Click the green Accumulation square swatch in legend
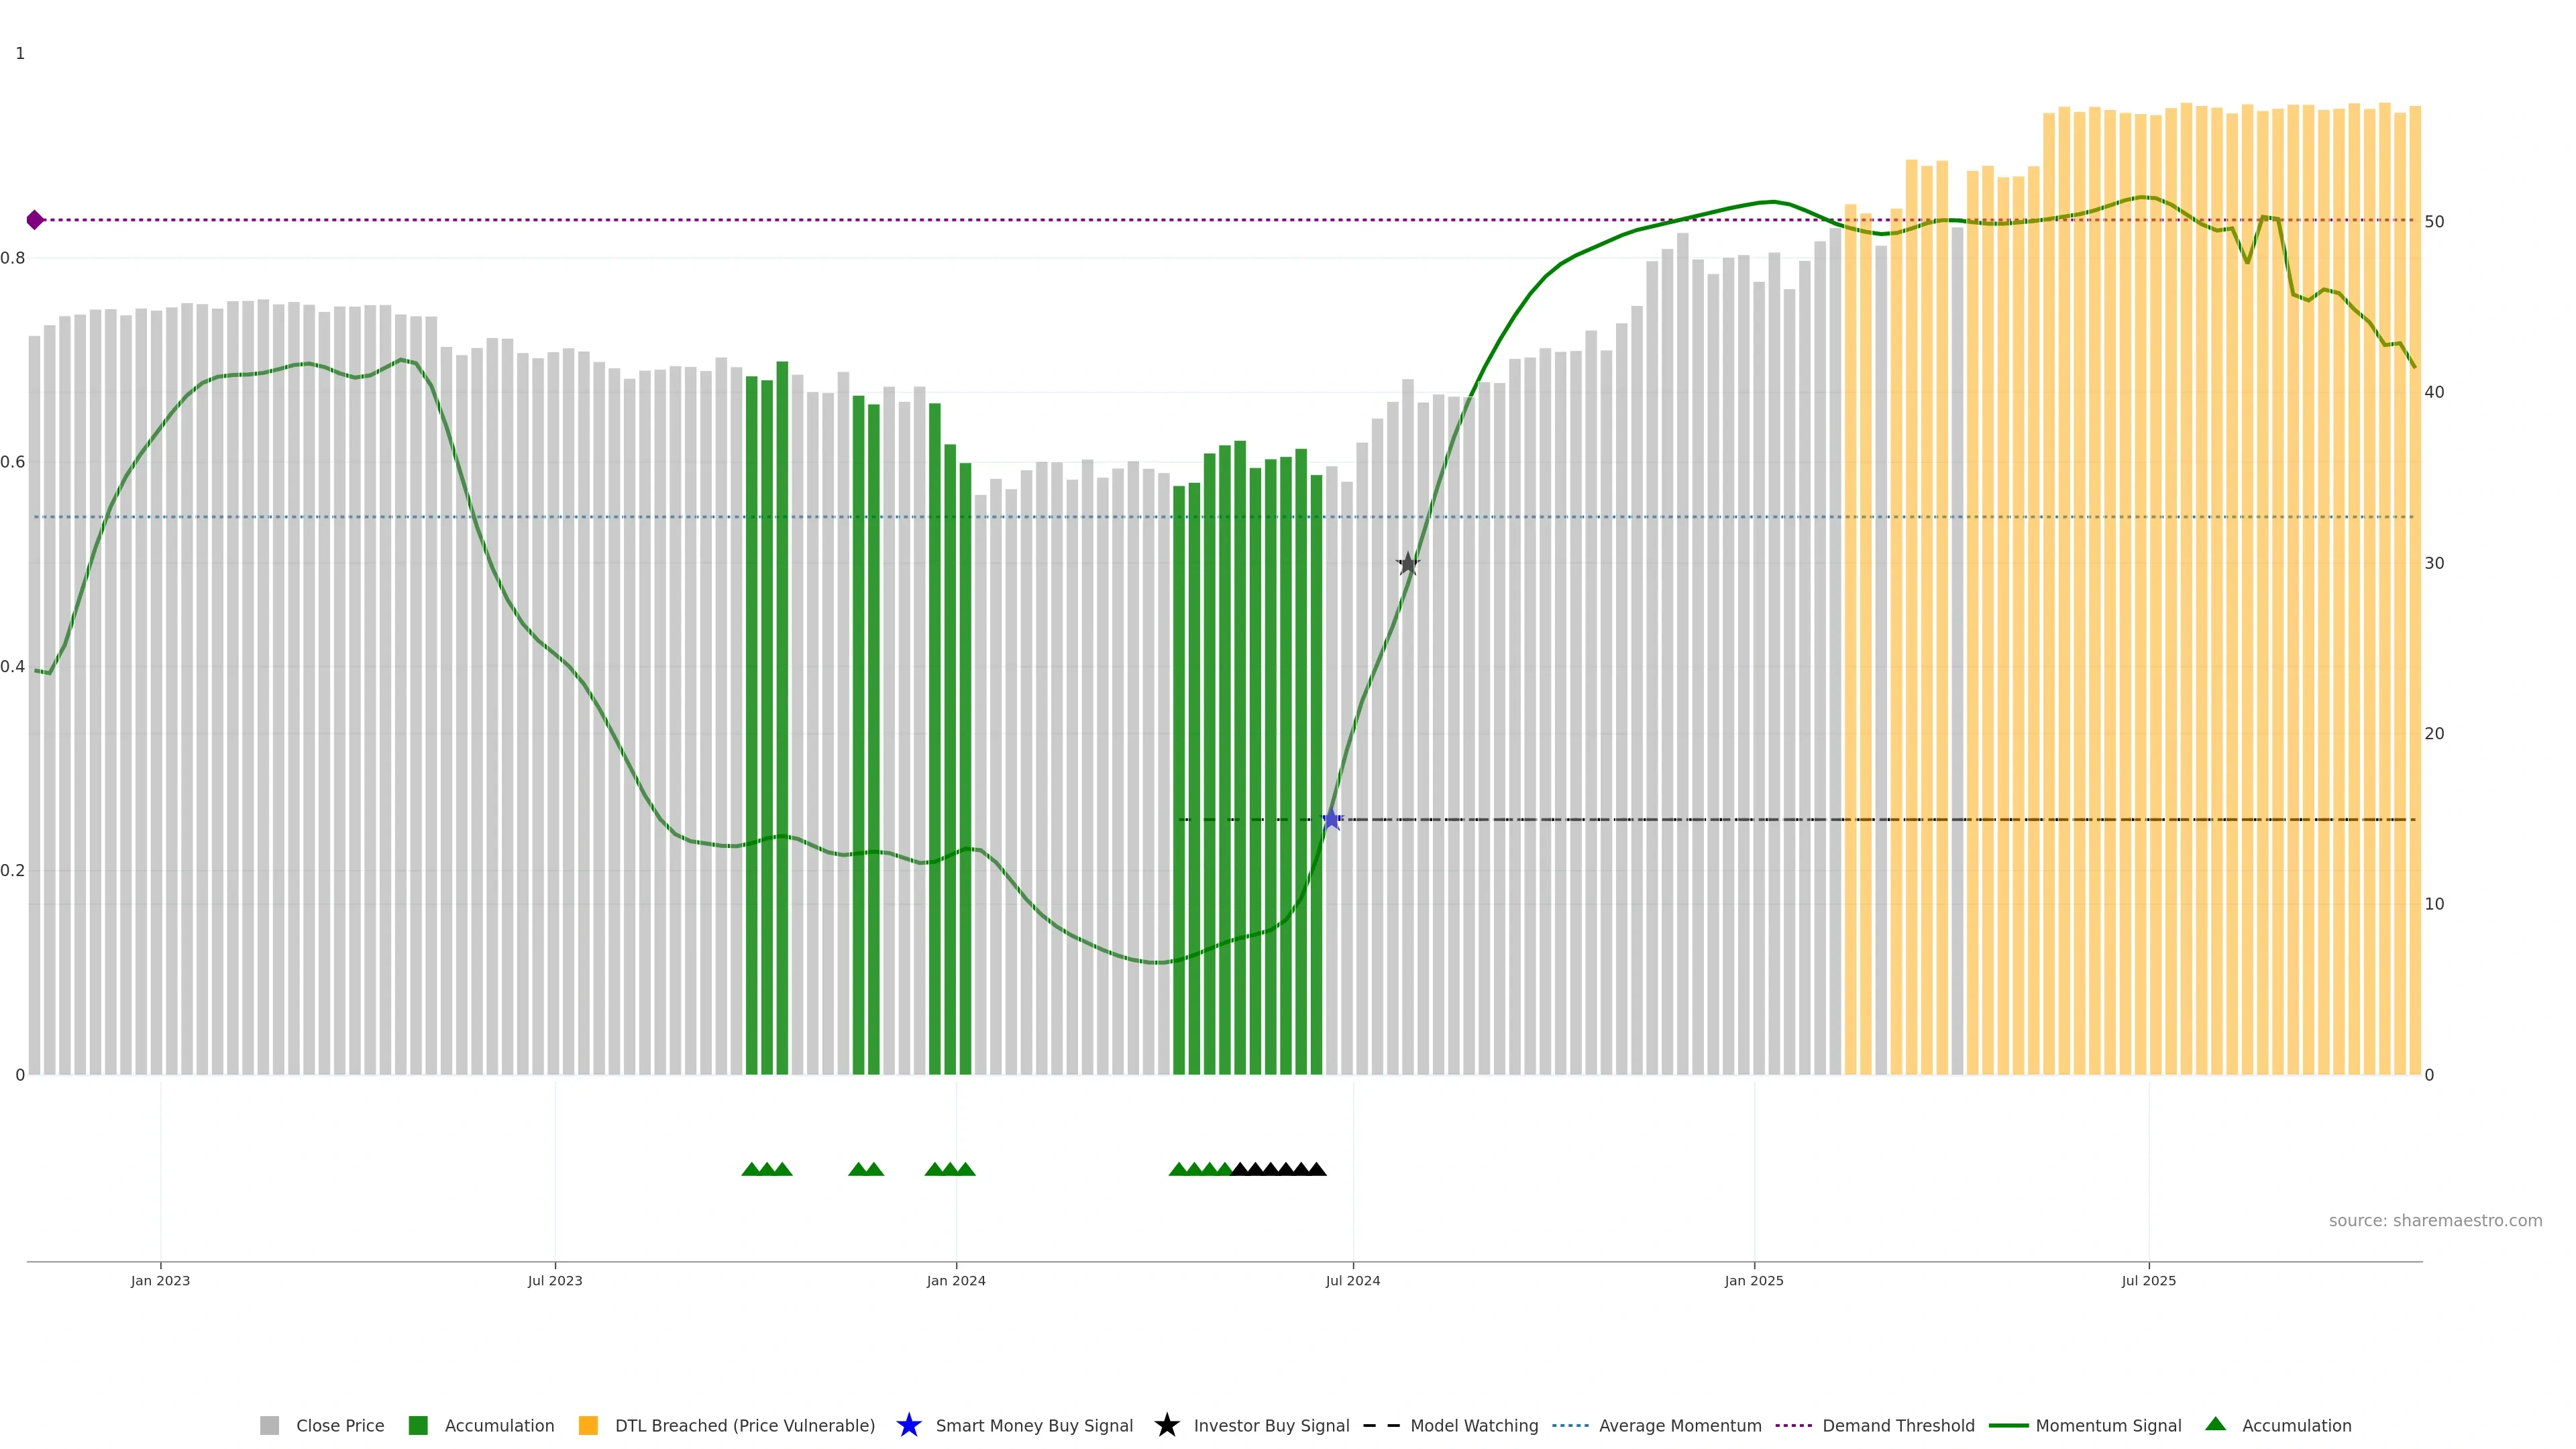2576x1449 pixels. (418, 1425)
